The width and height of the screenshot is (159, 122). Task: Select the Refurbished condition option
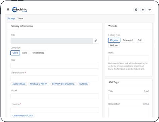click(38, 53)
